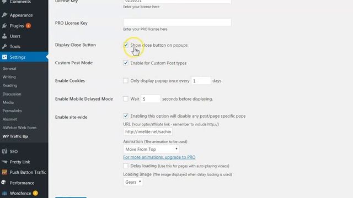Viewport: 353px width, 198px height.
Task: Enable the Wait seconds mobile delay checkbox
Action: [x=126, y=99]
